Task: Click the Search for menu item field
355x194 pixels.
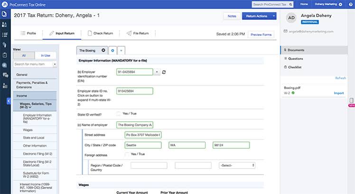Action: click(33, 64)
